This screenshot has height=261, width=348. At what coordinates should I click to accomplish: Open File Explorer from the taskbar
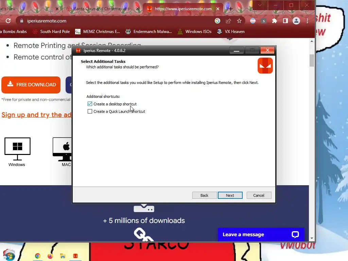coord(63,256)
